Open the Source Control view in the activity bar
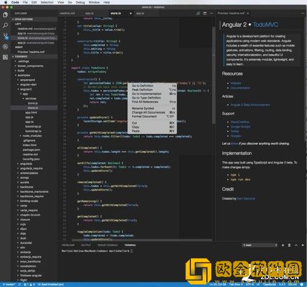The width and height of the screenshot is (307, 287). (x=6, y=36)
